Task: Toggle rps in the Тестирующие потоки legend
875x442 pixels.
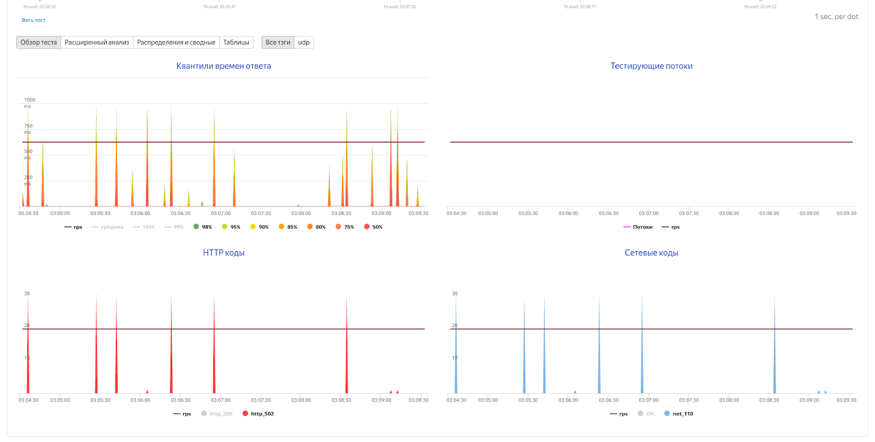Action: coord(671,227)
